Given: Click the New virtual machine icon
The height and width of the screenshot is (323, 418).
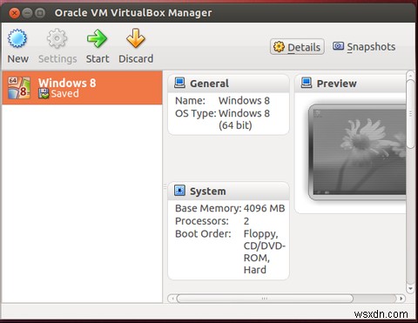Looking at the screenshot, I should point(17,38).
